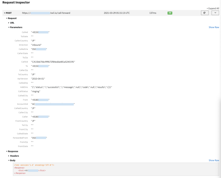Viewport: 221px width, 178px height.
Task: Click the ToCountry value "JP"
Action: [x=33, y=74]
